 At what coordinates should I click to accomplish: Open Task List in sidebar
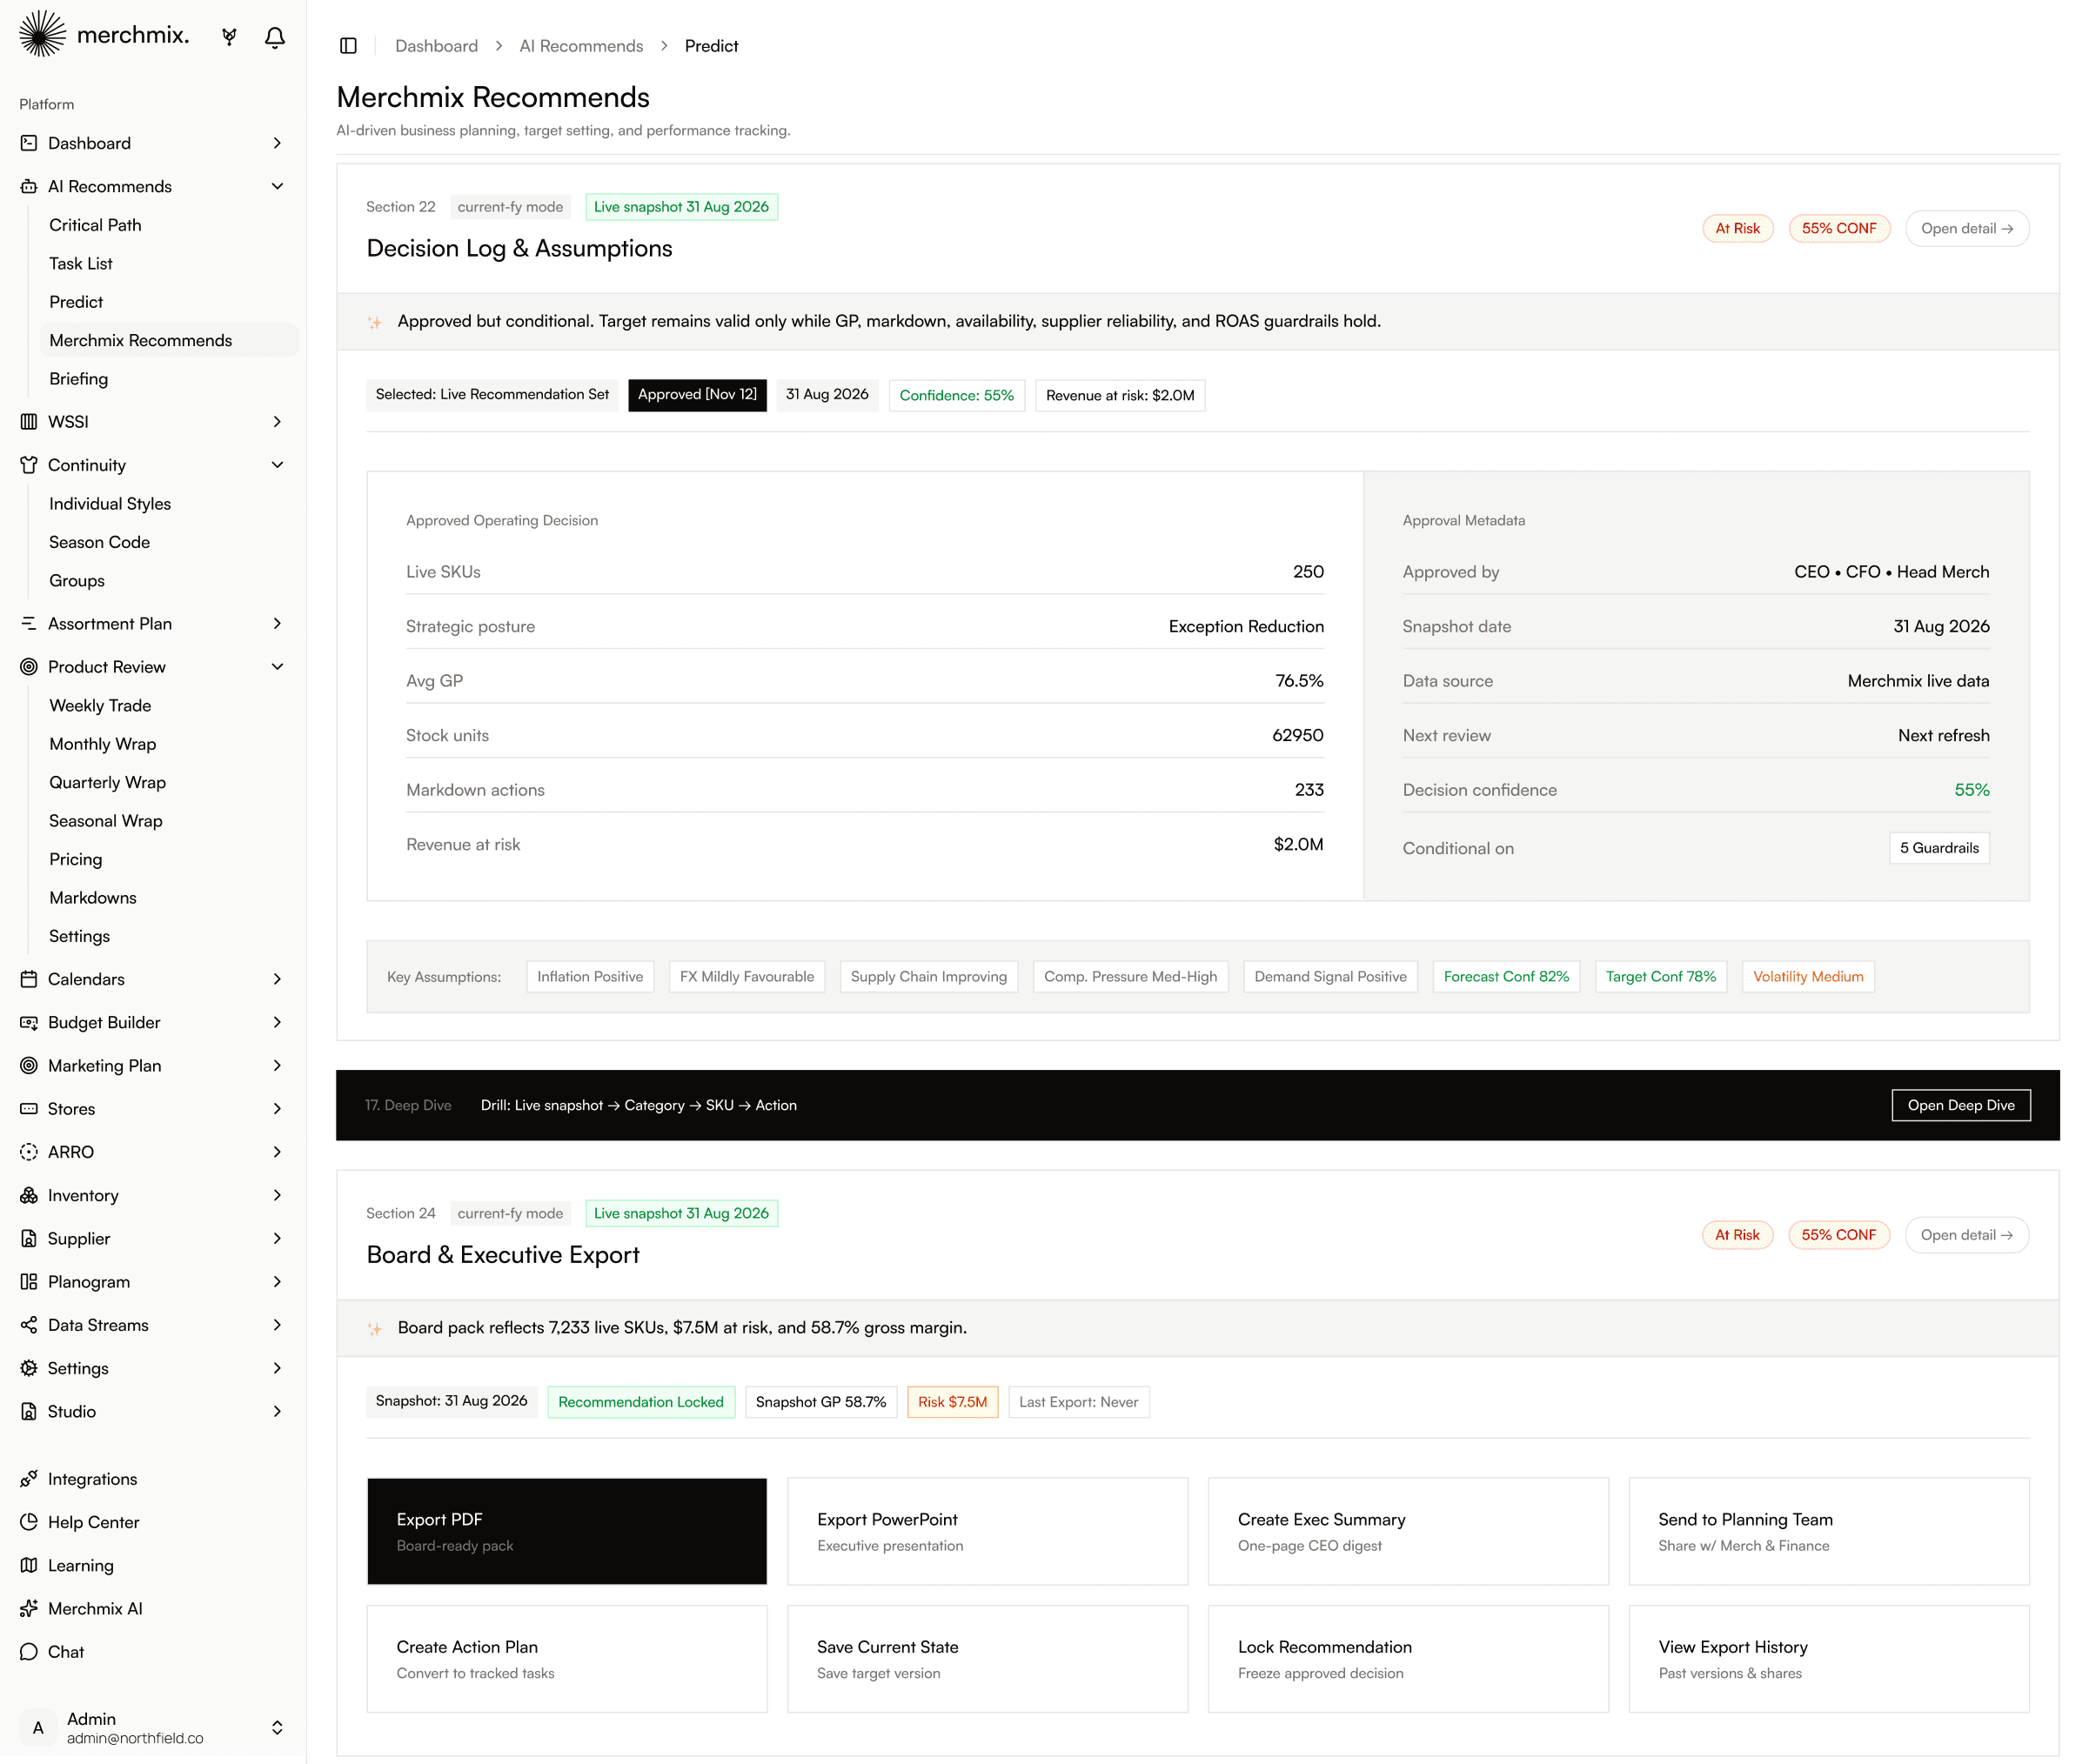click(x=81, y=264)
